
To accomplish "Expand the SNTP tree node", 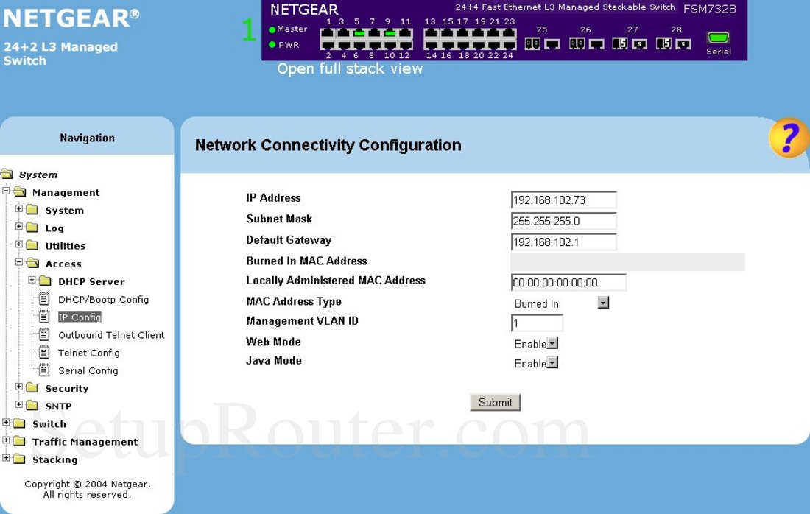I will [x=19, y=404].
